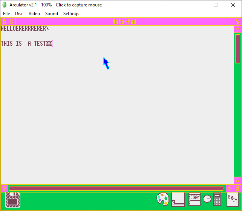The height and width of the screenshot is (211, 242).
Task: Click the vertical scrollbar thumb
Action: pos(237,48)
